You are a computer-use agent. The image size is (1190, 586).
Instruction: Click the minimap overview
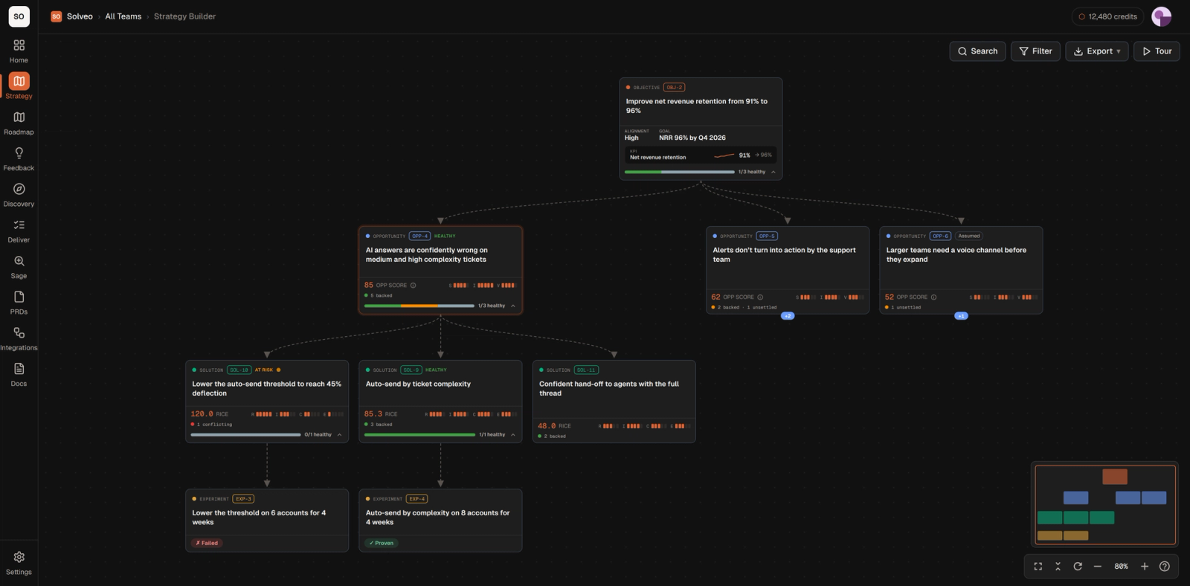tap(1104, 505)
